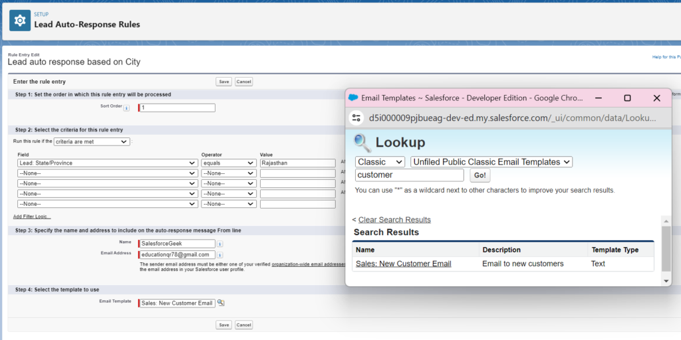Click the site settings icon in popup address bar
This screenshot has width=681, height=340.
pos(356,118)
